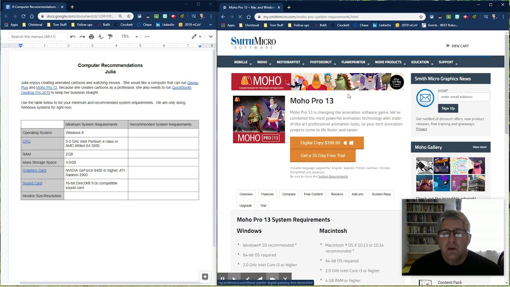Follow the Sound Card link in the table
The height and width of the screenshot is (287, 510).
click(32, 183)
